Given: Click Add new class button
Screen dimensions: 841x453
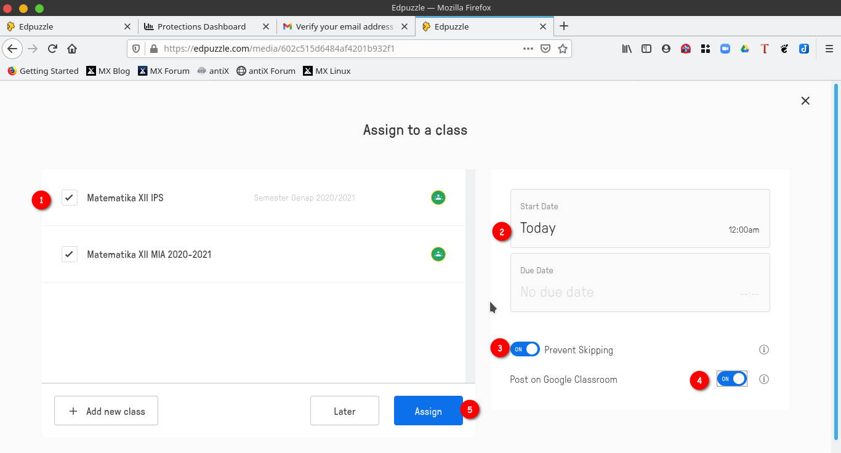Looking at the screenshot, I should pyautogui.click(x=106, y=411).
